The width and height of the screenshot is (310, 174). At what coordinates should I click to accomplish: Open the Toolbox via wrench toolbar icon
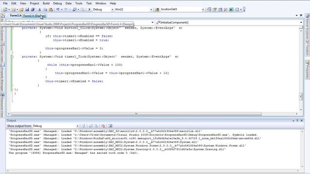[226, 10]
